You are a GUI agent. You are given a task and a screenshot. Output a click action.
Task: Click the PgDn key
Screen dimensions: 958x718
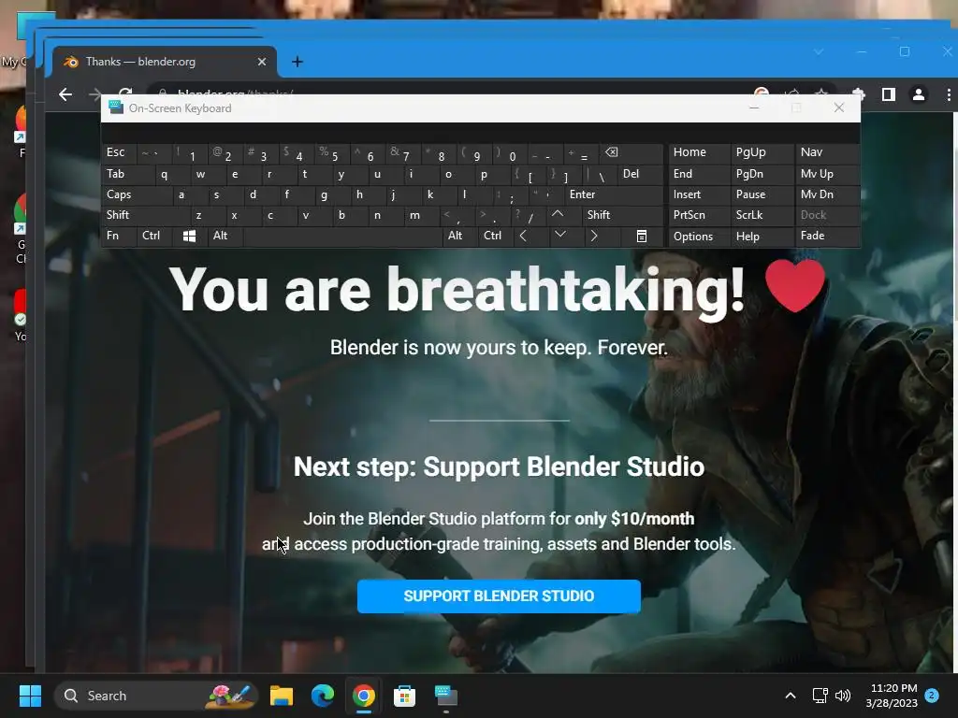[762, 174]
